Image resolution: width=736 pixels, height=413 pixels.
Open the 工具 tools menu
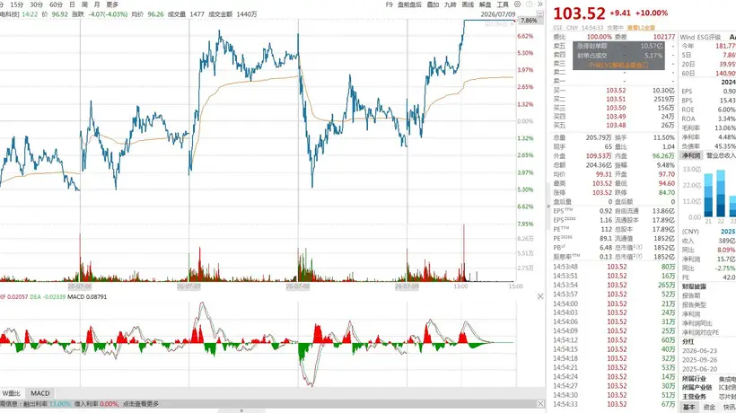pos(503,4)
